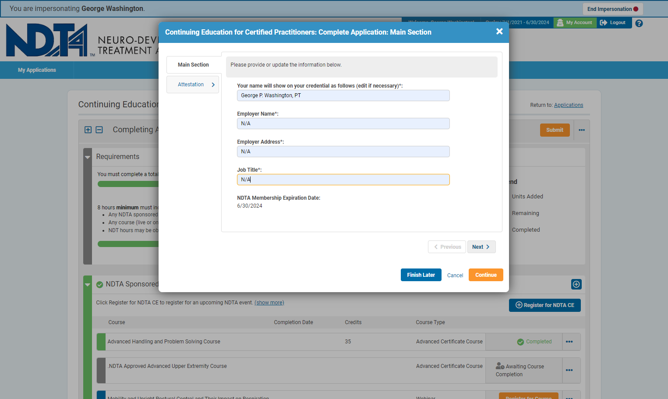Switch to the Attestation tab
The image size is (668, 399).
(x=193, y=85)
